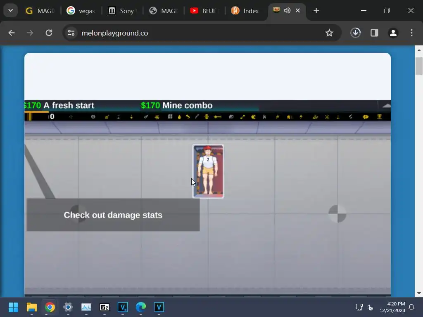The image size is (423, 317).
Task: Select the grey helmet toolbar icon
Action: (x=231, y=117)
